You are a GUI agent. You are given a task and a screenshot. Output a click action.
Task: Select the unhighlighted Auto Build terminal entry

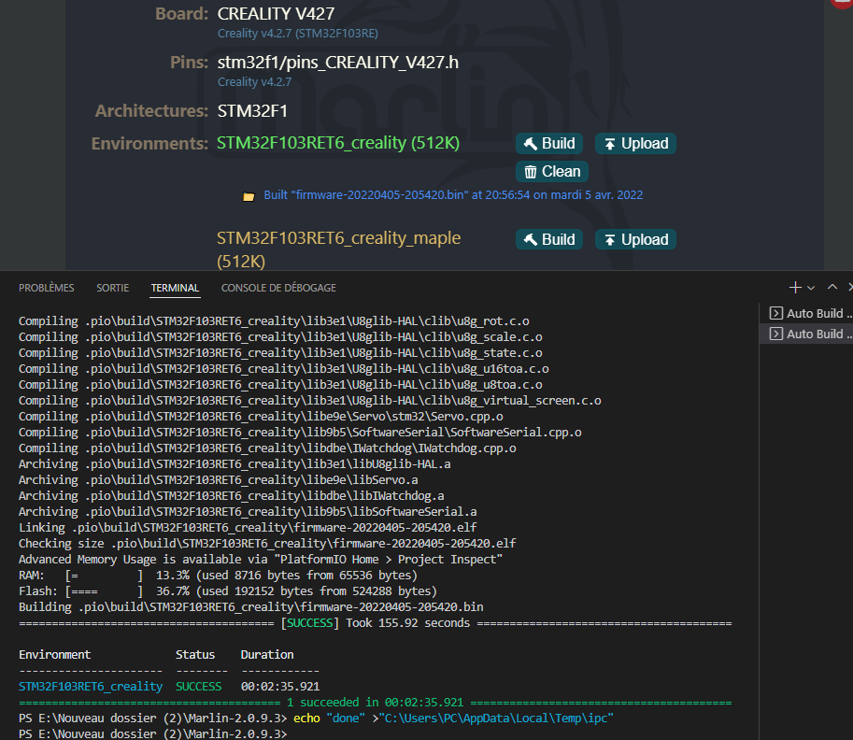pos(810,313)
